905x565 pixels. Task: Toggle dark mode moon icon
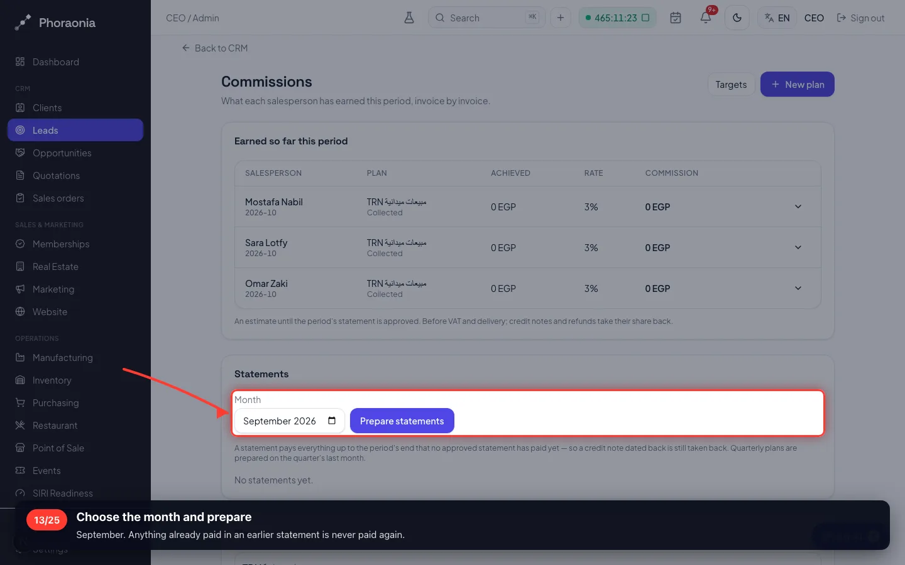[x=737, y=18]
